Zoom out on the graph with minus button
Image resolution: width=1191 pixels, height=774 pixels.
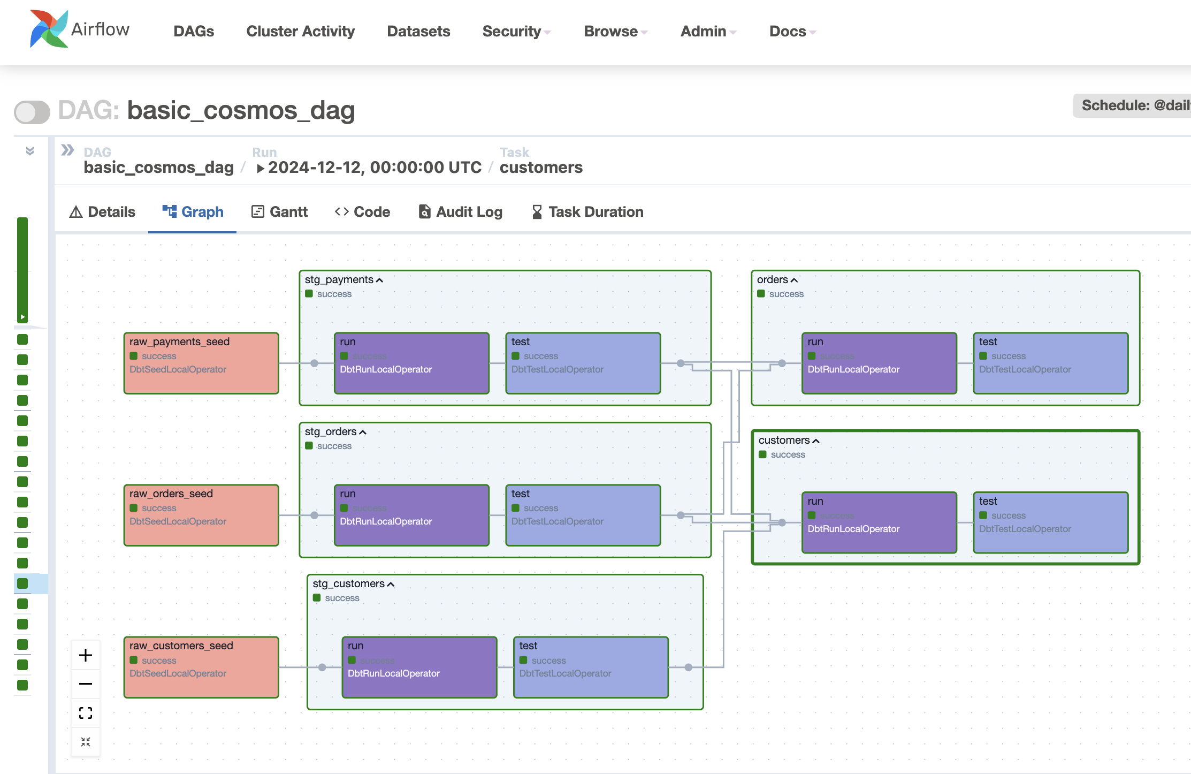[86, 684]
